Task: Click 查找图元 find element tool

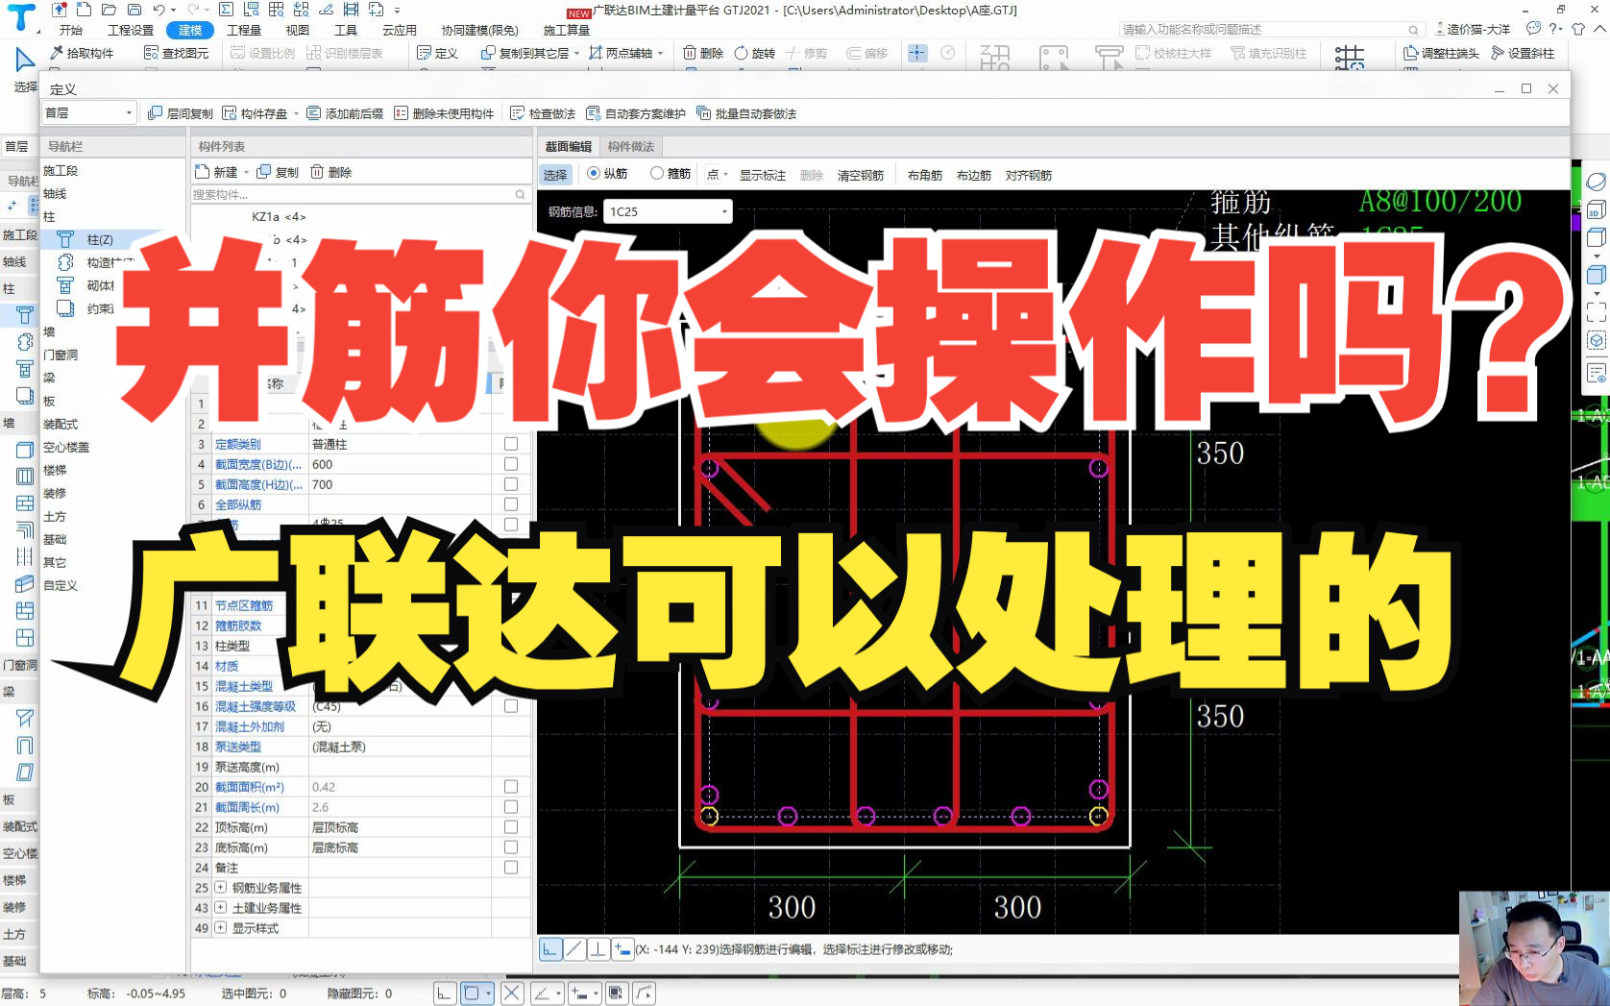Action: pyautogui.click(x=176, y=53)
